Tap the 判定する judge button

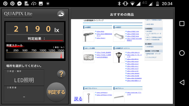(56, 92)
